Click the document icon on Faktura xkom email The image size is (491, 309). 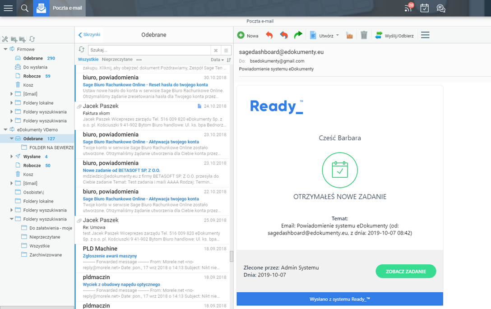[199, 106]
